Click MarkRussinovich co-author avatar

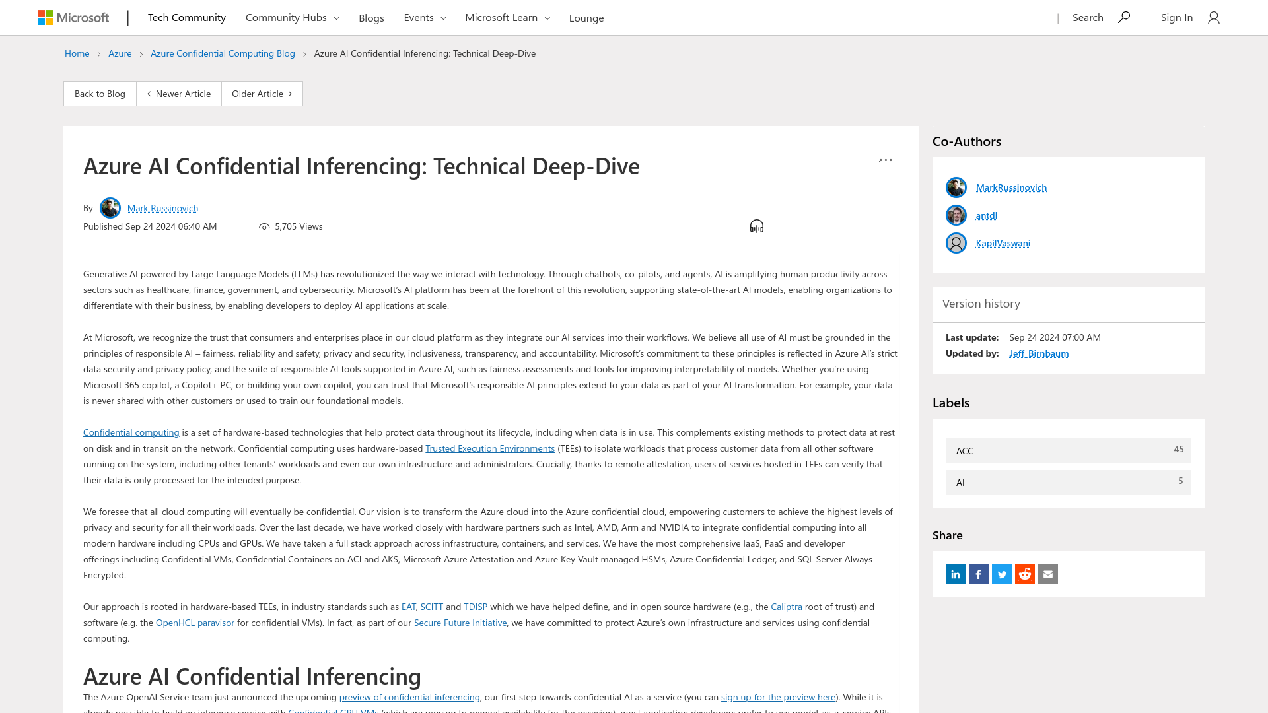[956, 187]
